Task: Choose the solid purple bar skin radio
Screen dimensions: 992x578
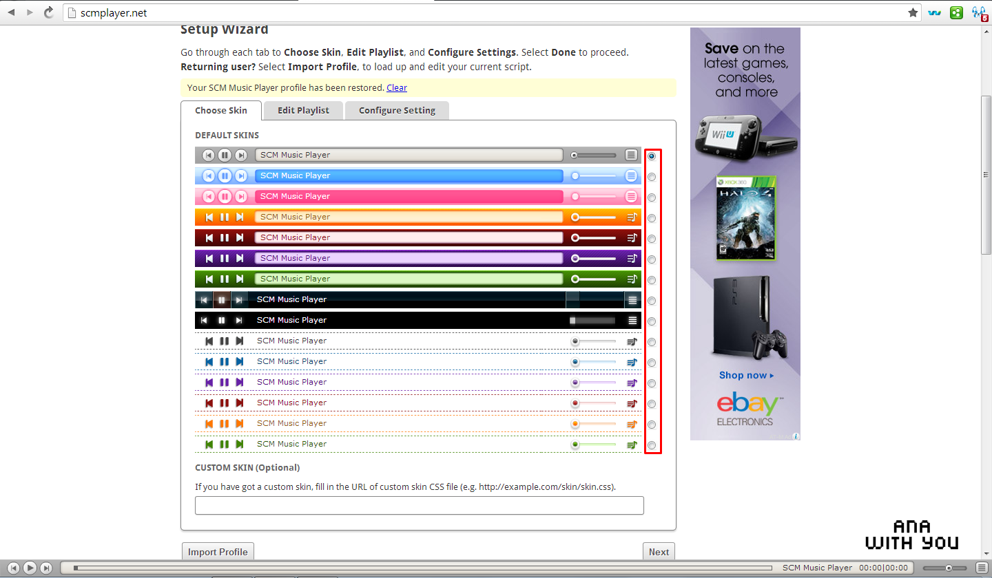Action: 652,259
